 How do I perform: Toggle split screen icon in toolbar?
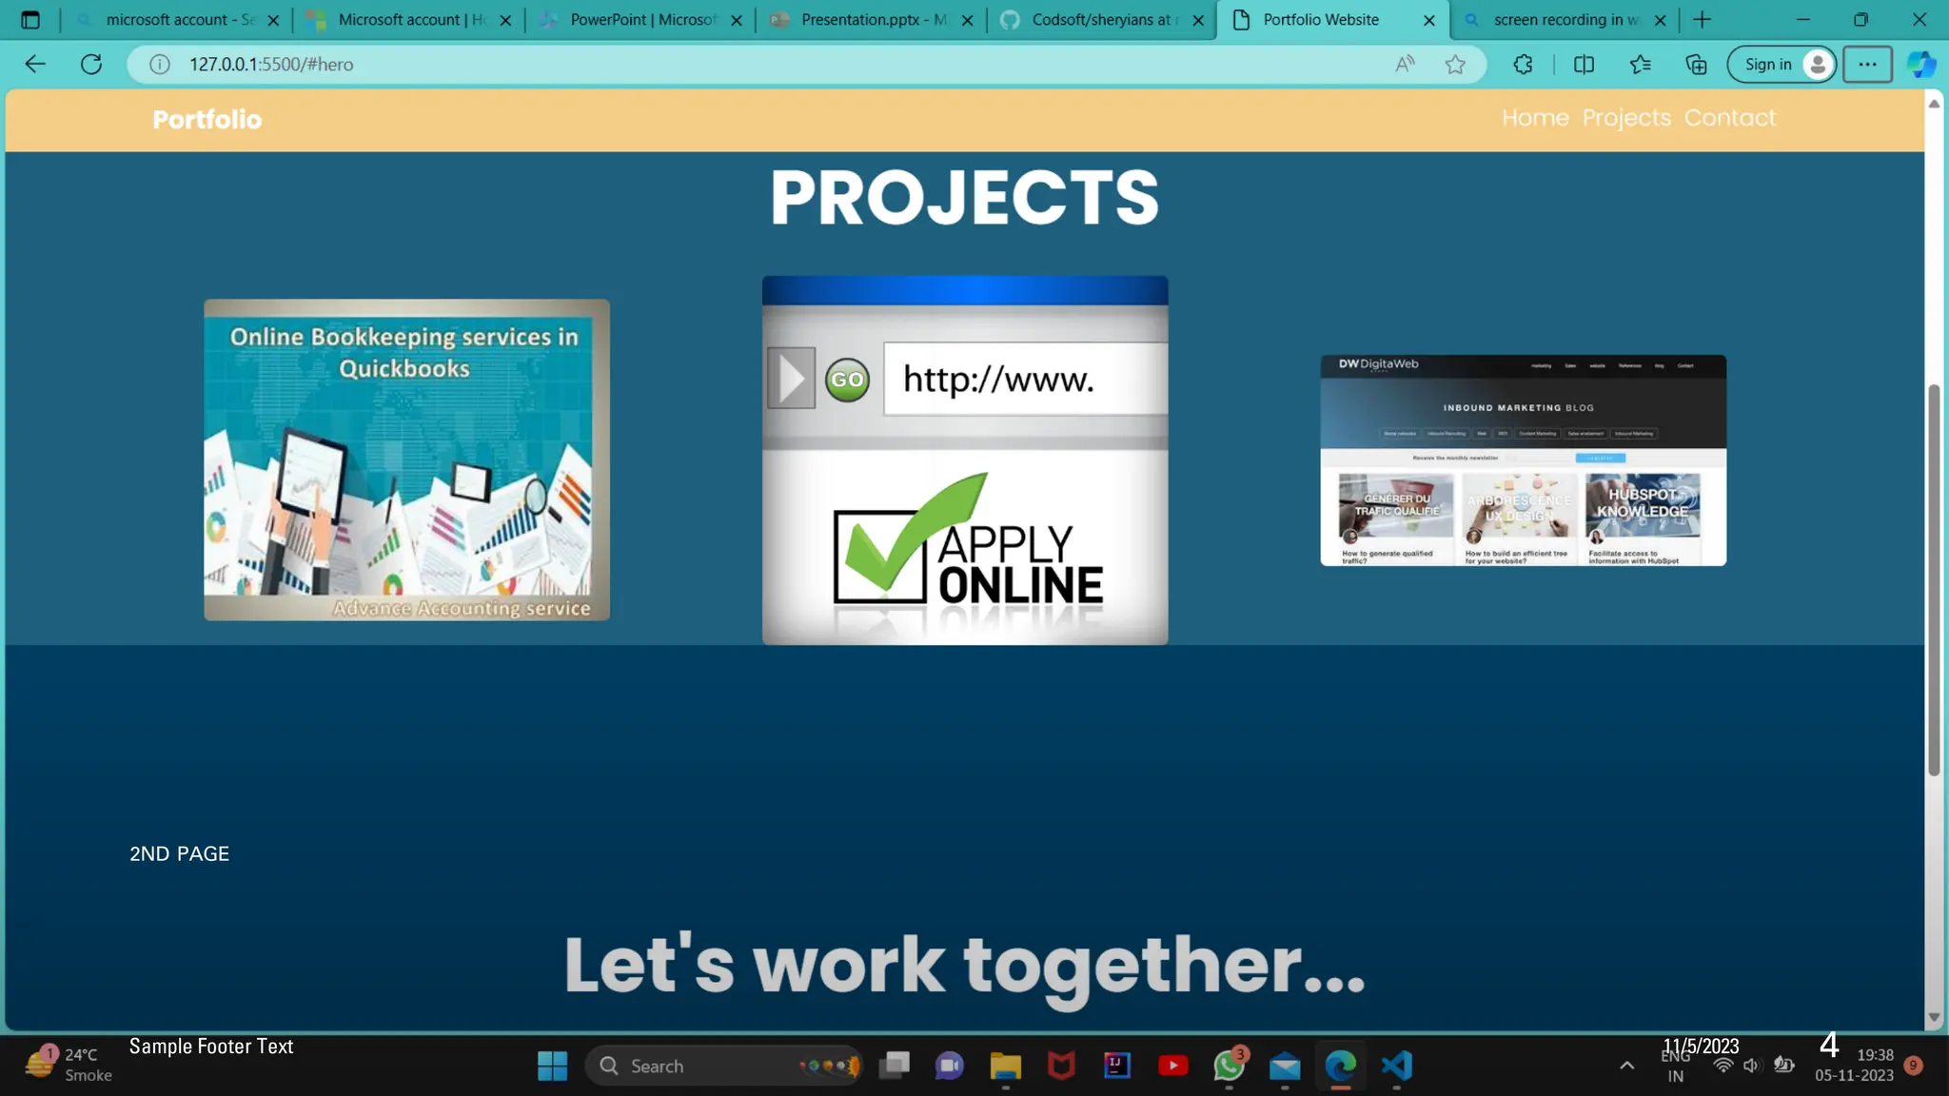pyautogui.click(x=1584, y=65)
